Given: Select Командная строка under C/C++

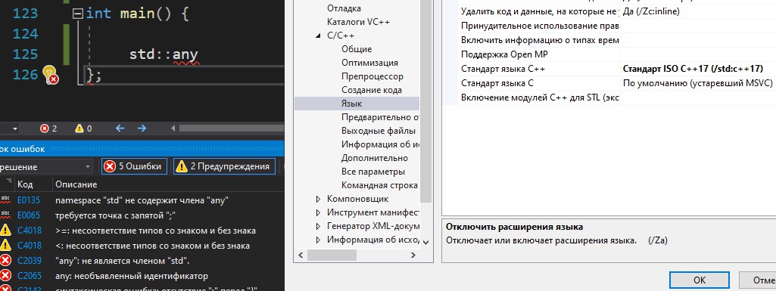Looking at the screenshot, I should 379,185.
